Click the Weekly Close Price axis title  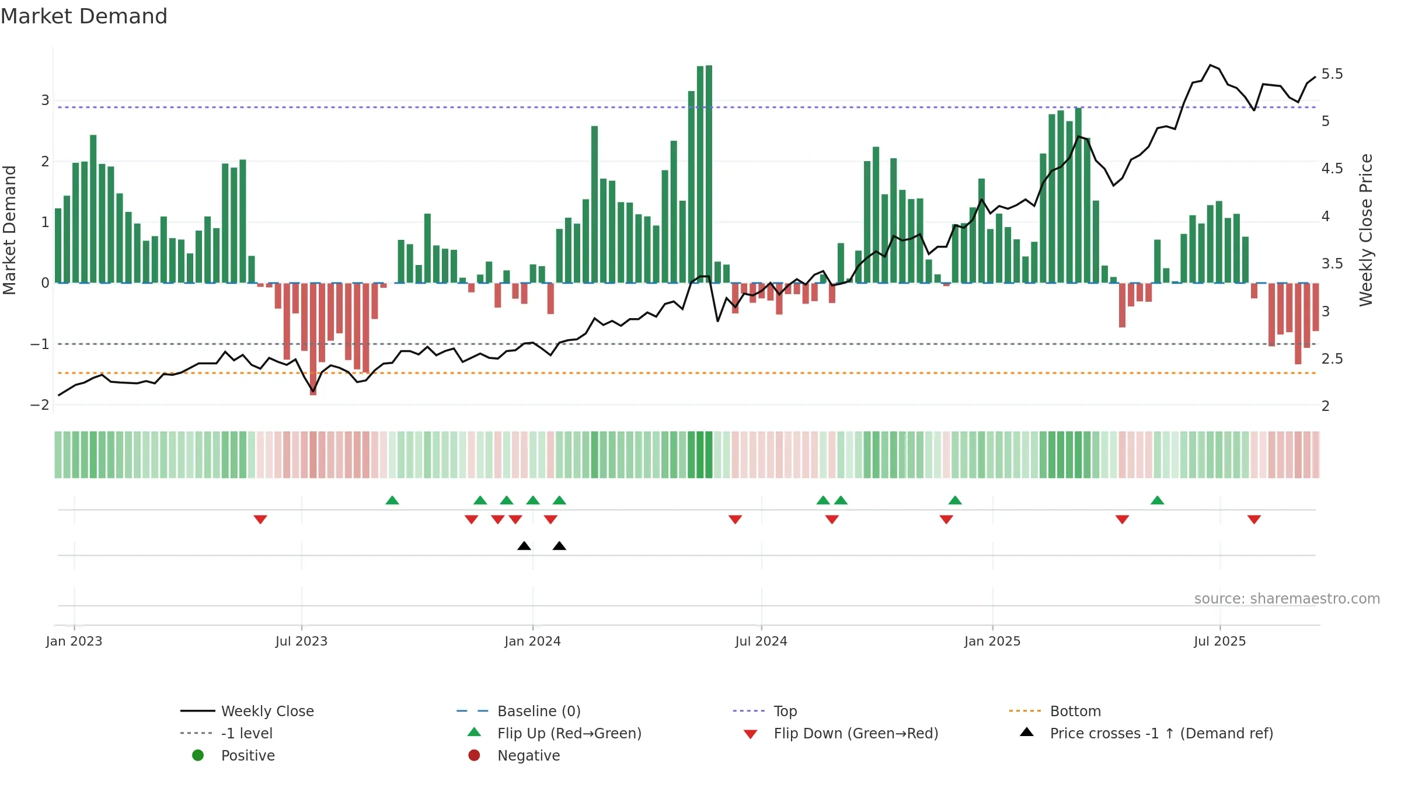coord(1366,230)
